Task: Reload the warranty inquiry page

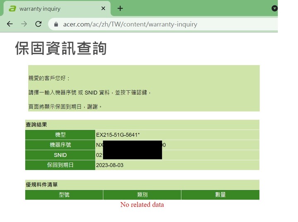Action: click(38, 24)
